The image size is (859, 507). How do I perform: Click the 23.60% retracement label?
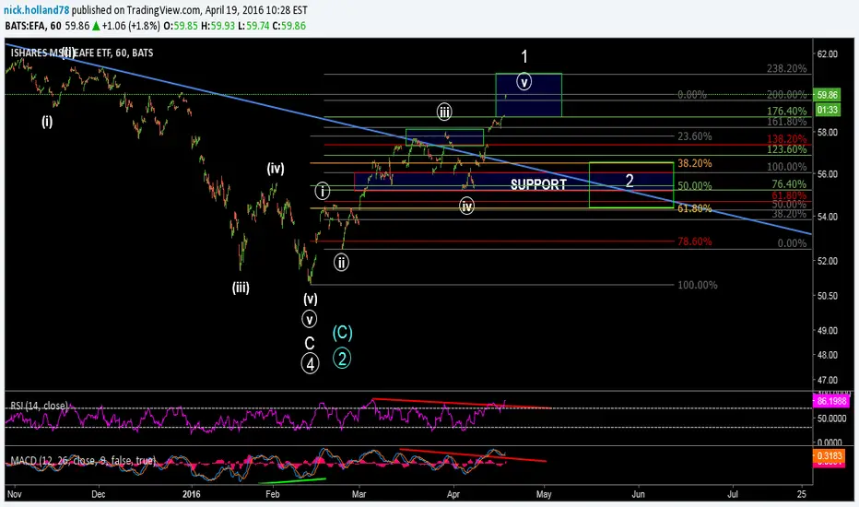coord(695,136)
